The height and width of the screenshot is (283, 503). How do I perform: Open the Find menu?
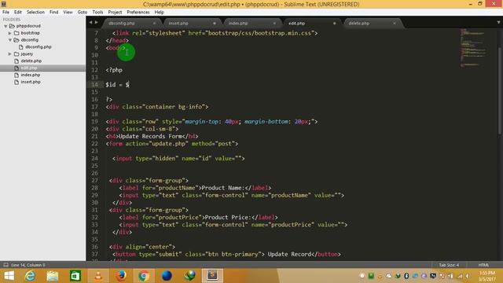tap(54, 13)
